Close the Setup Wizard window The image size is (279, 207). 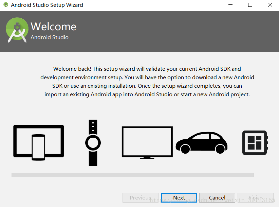tap(270, 5)
